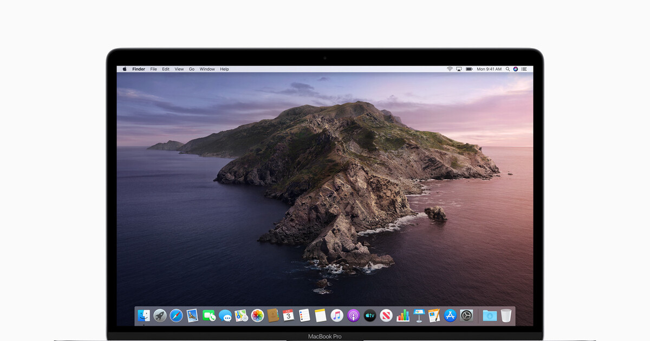The width and height of the screenshot is (650, 341).
Task: Open Finder from the Dock
Action: click(144, 316)
